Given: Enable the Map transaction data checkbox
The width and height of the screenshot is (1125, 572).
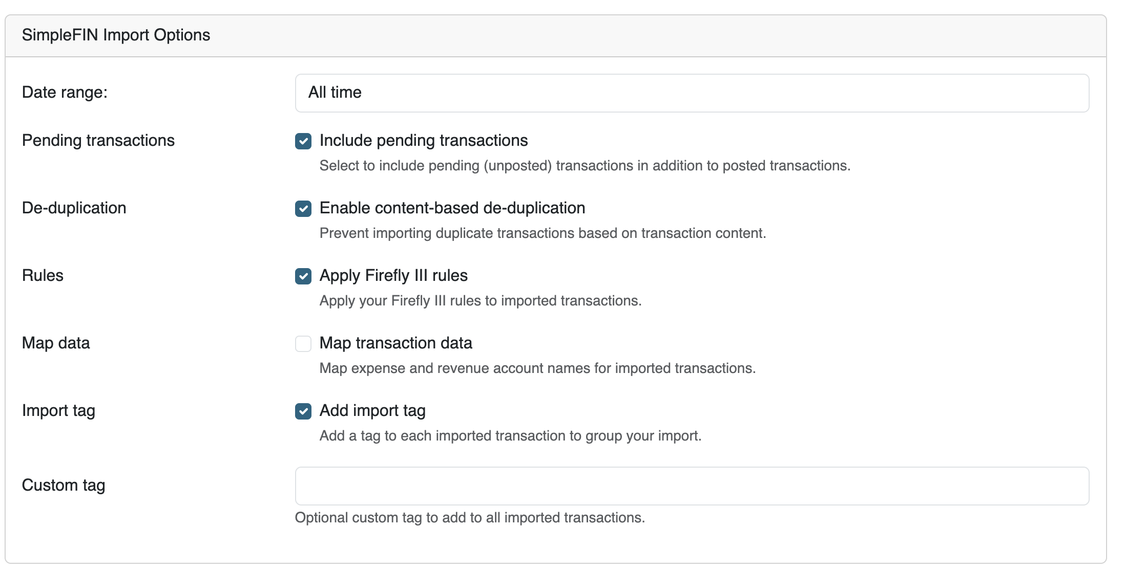Looking at the screenshot, I should (x=303, y=344).
